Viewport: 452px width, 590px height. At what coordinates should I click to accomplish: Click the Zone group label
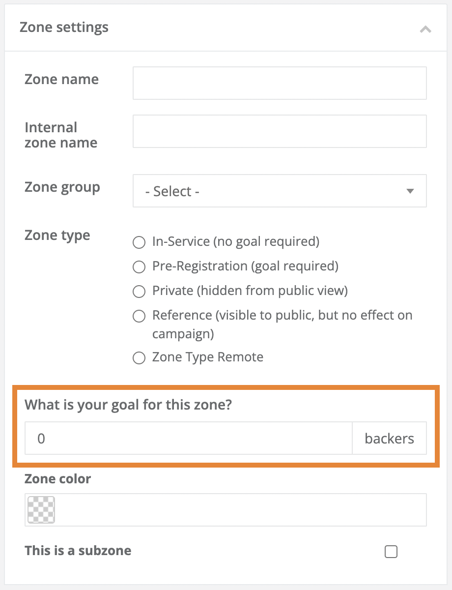62,187
